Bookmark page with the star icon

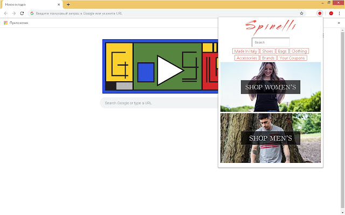(x=301, y=13)
